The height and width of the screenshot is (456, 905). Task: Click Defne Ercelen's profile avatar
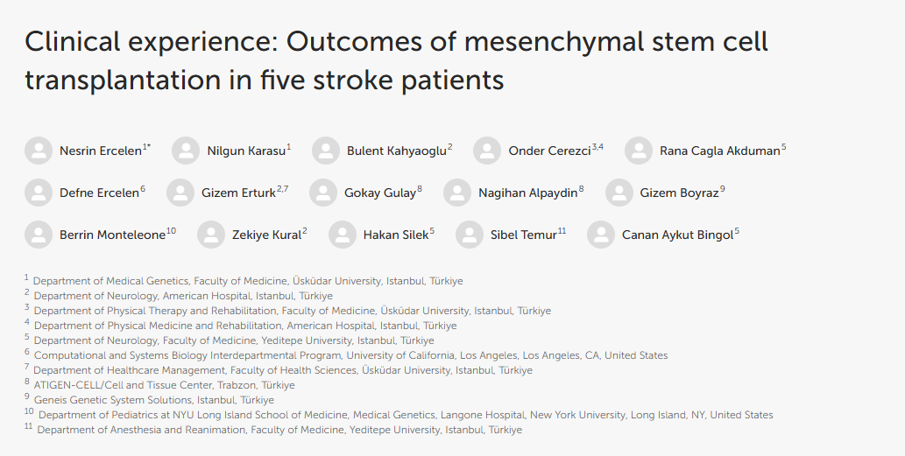[x=39, y=193]
